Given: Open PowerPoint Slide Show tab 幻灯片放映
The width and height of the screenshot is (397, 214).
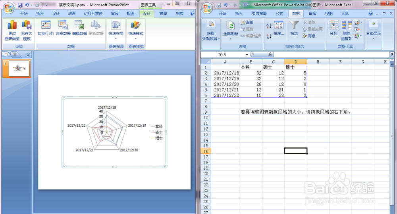Looking at the screenshot, I should 93,13.
